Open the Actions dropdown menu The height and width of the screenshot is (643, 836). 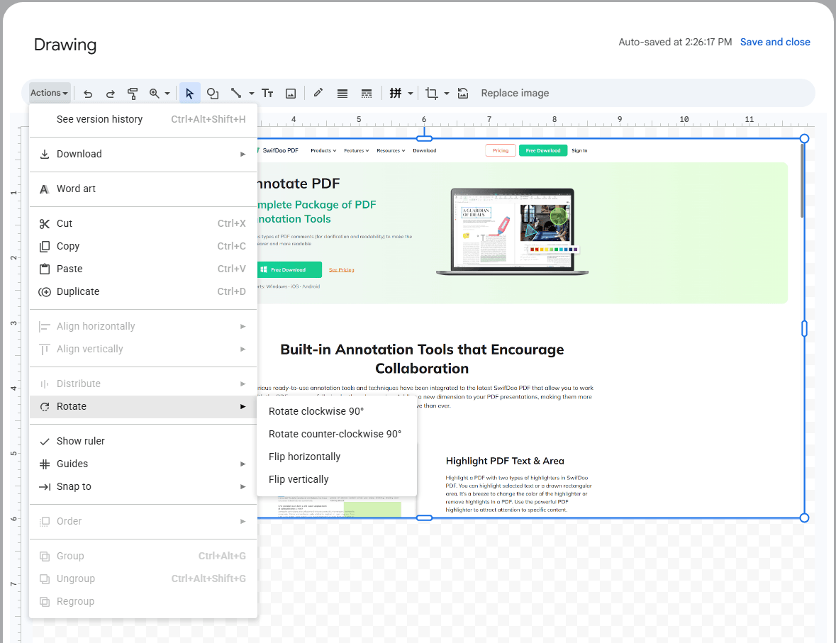pos(49,93)
